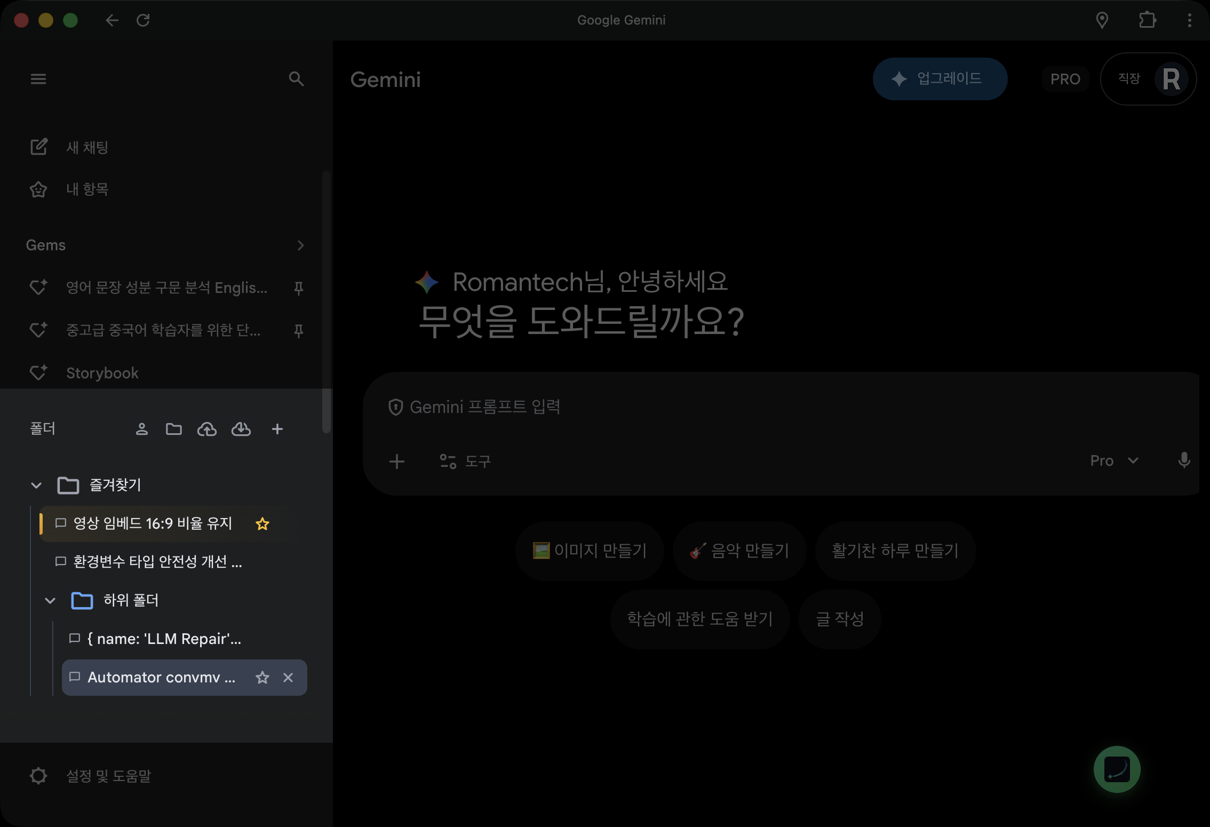Click the person icon in 폴더 panel
This screenshot has height=827, width=1210.
click(x=141, y=428)
